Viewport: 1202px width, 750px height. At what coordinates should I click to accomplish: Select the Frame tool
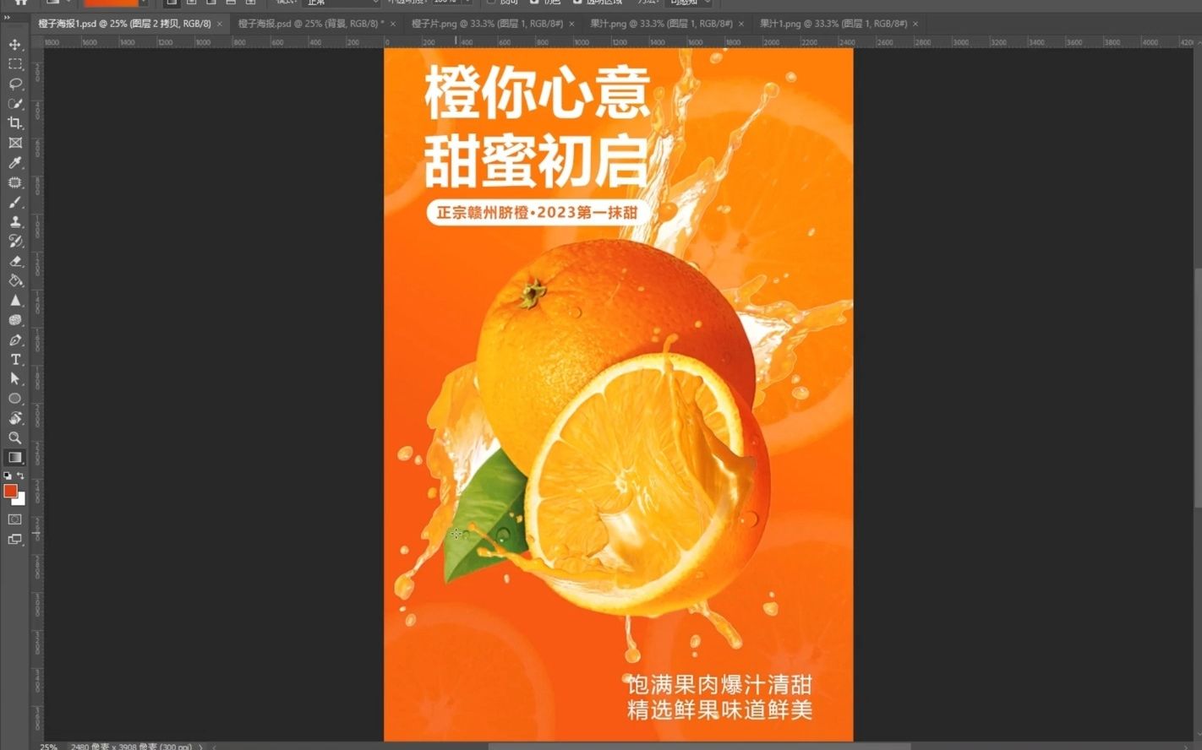[15, 143]
